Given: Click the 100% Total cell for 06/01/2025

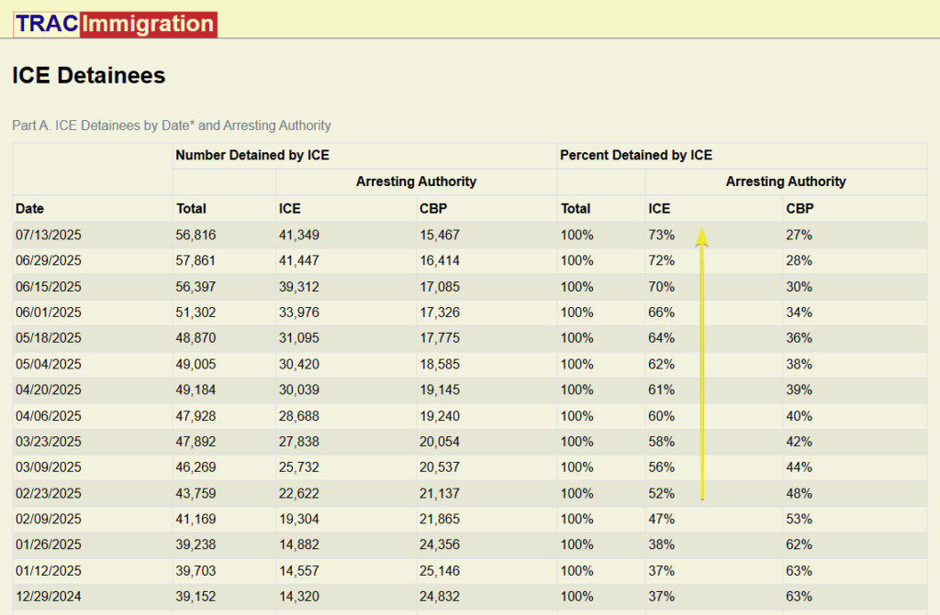Looking at the screenshot, I should click(x=576, y=313).
